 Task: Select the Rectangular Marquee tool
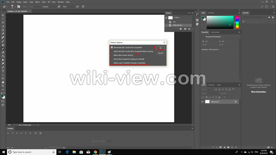click(3, 19)
